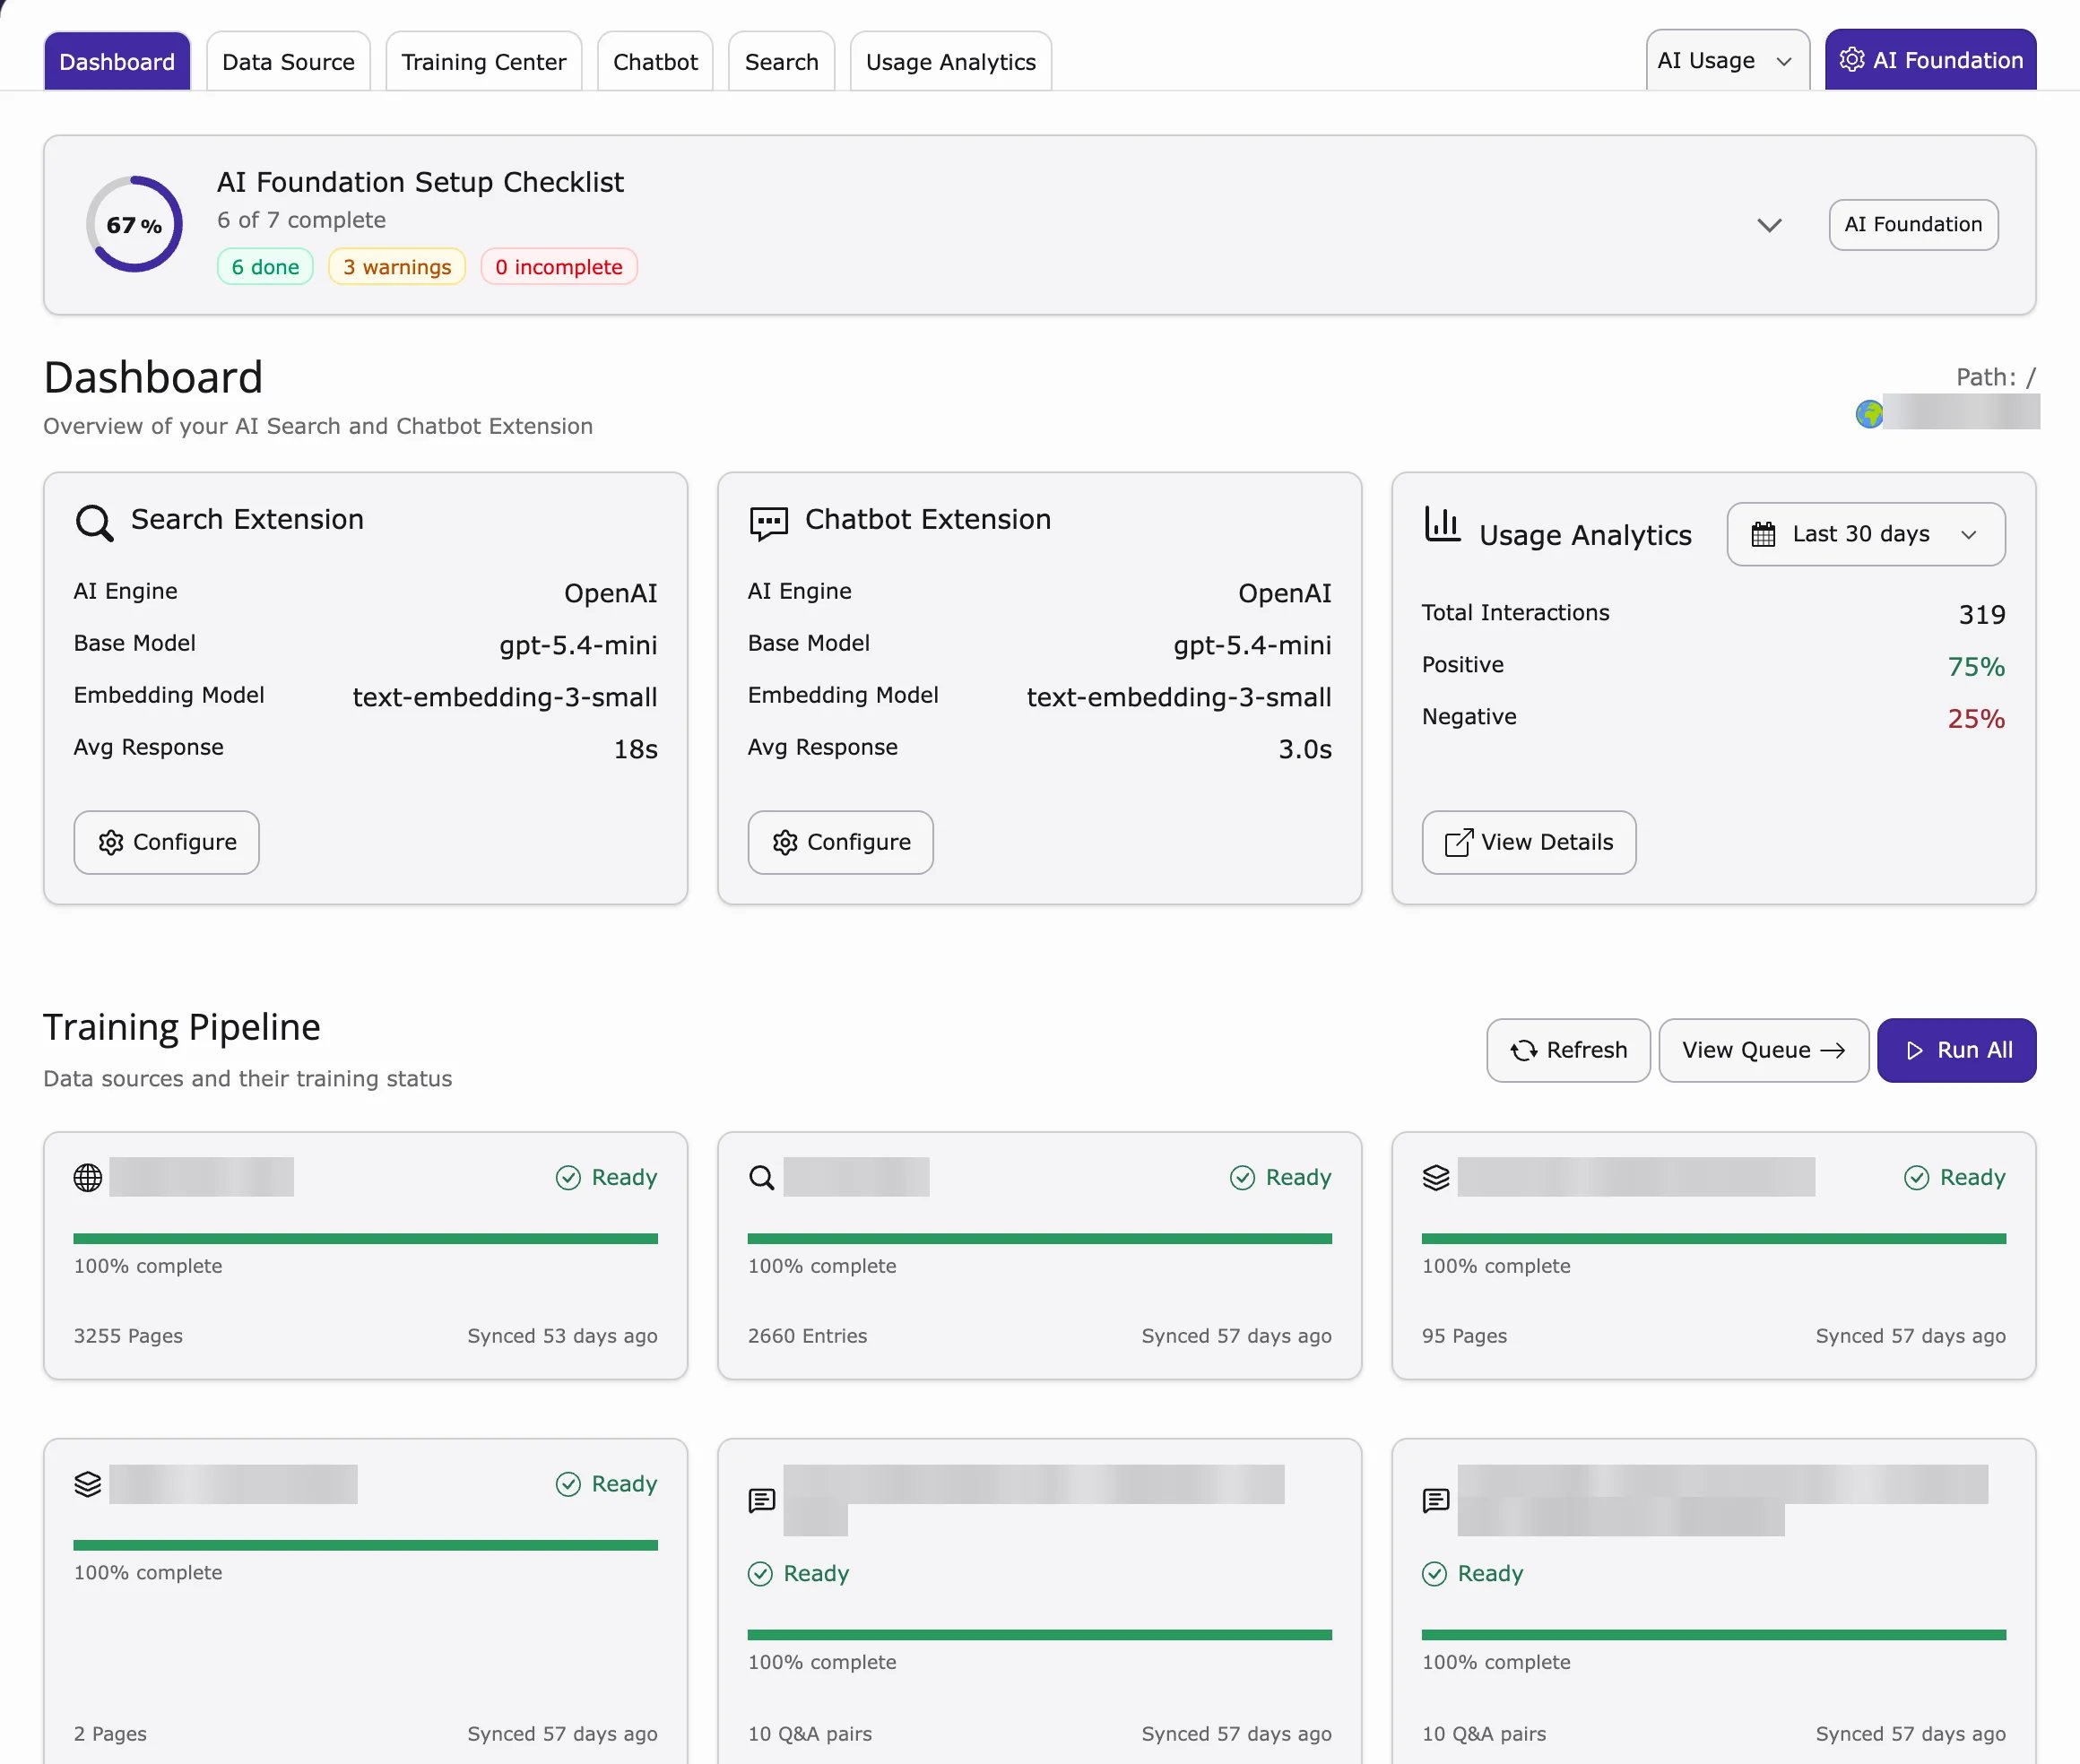The image size is (2080, 1764).
Task: Click the 67% circular progress indicator
Action: pyautogui.click(x=134, y=224)
